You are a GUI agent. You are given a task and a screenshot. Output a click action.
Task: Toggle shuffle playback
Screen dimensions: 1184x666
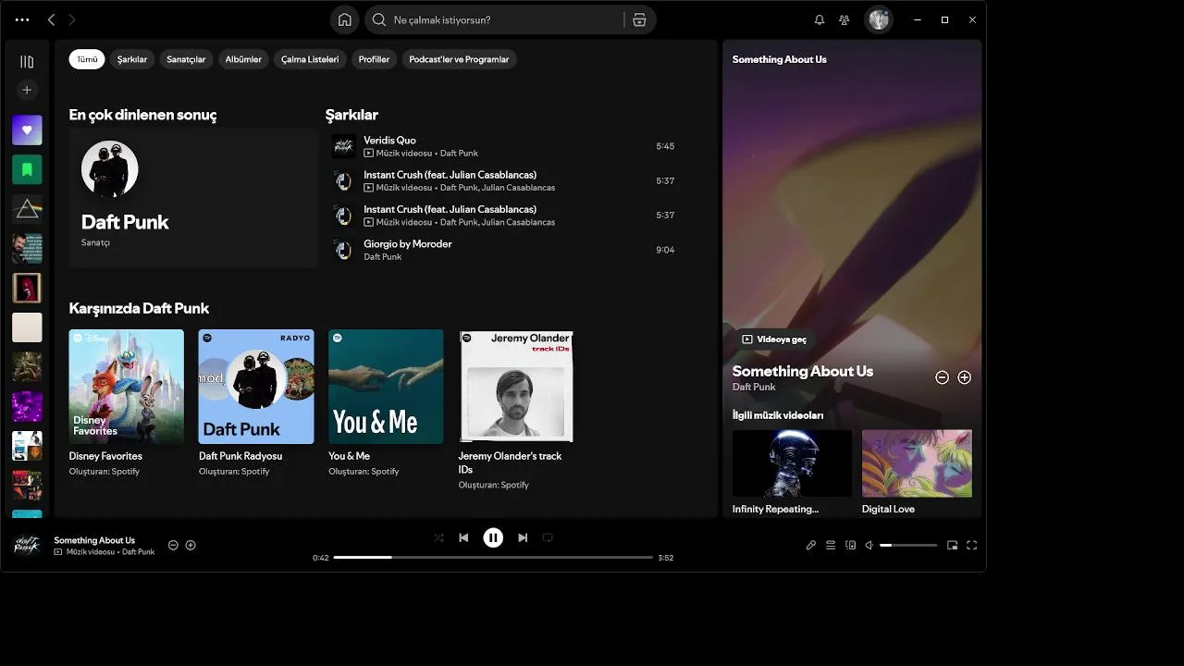point(438,537)
